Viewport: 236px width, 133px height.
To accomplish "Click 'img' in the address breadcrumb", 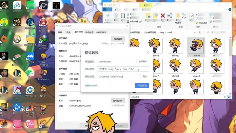I will point(162,33).
